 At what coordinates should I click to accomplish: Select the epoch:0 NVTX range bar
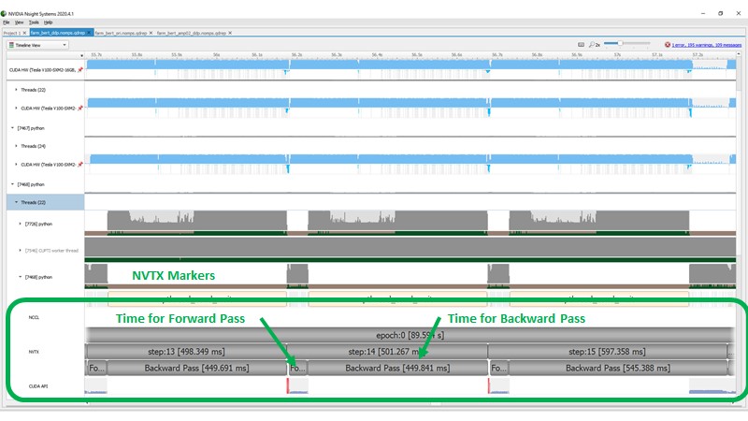coord(410,335)
